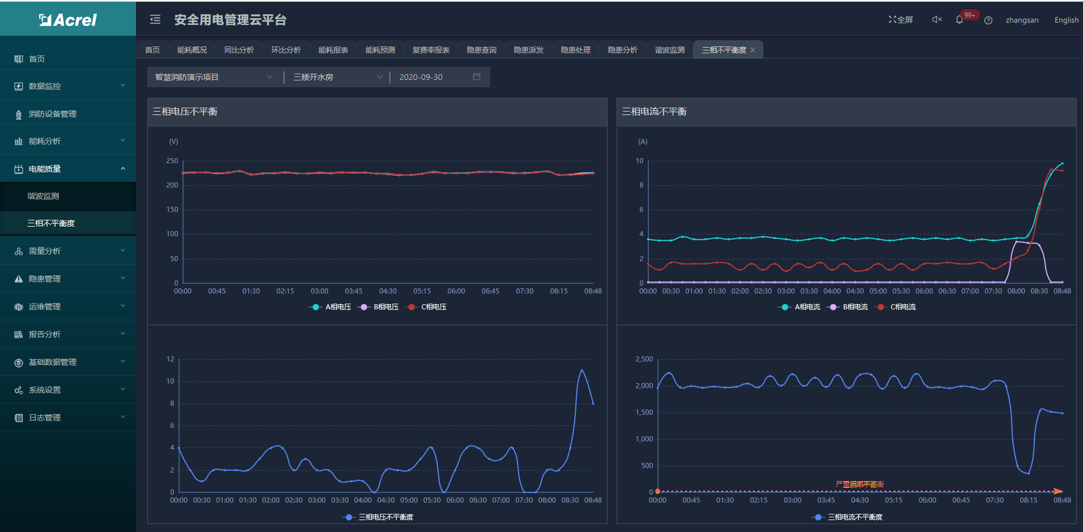Open the 智慧消防演示项目 project dropdown

tap(214, 77)
